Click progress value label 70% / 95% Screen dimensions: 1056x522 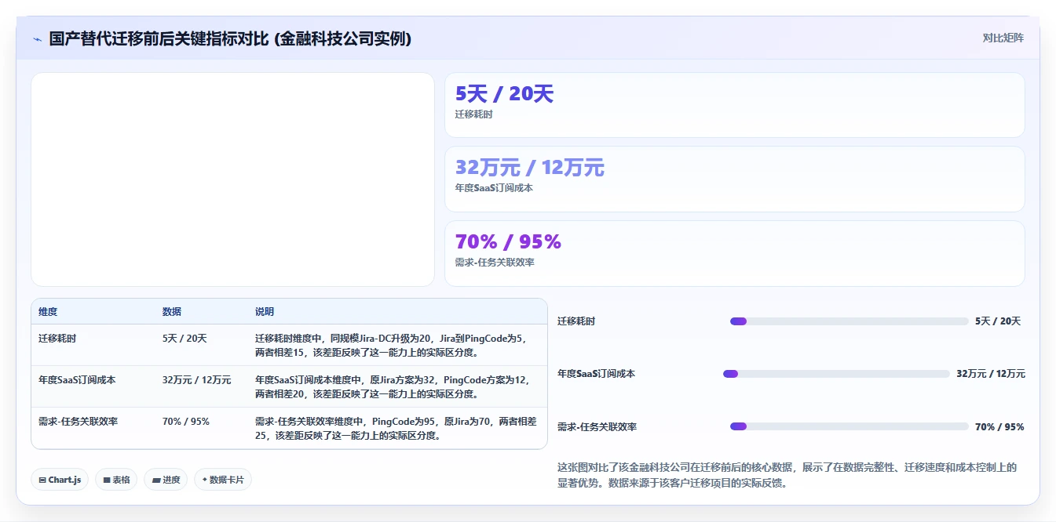point(999,427)
